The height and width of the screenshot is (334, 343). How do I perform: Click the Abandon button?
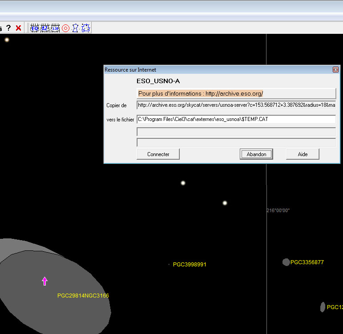(x=256, y=154)
